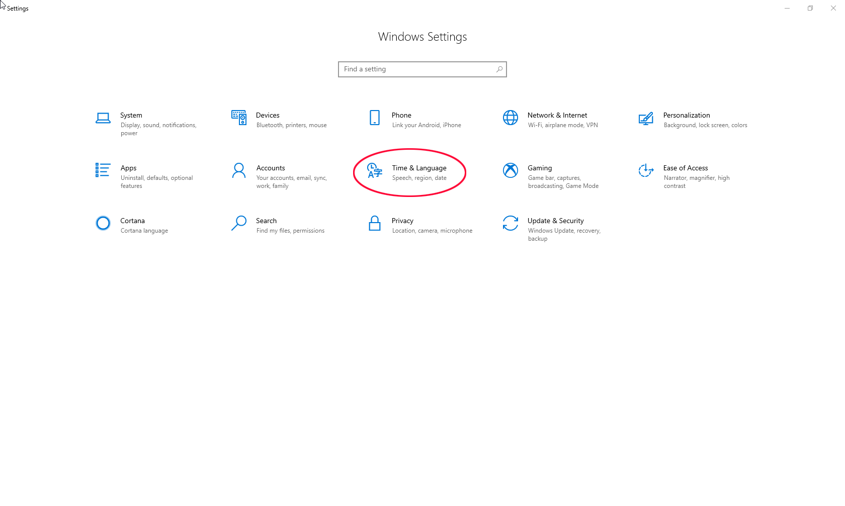
Task: Select the Cortana category title
Action: click(x=132, y=221)
